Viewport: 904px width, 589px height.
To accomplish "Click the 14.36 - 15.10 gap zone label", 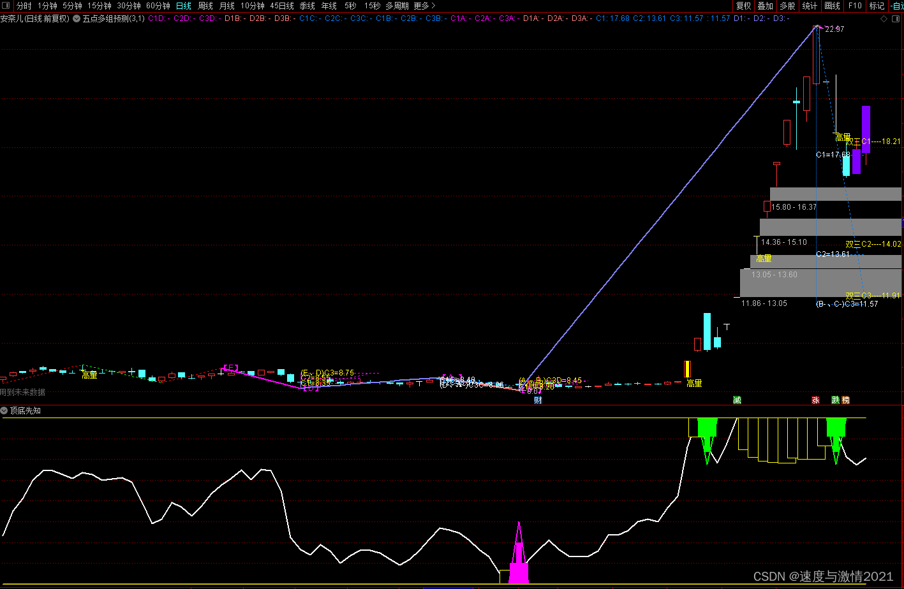I will [x=784, y=242].
